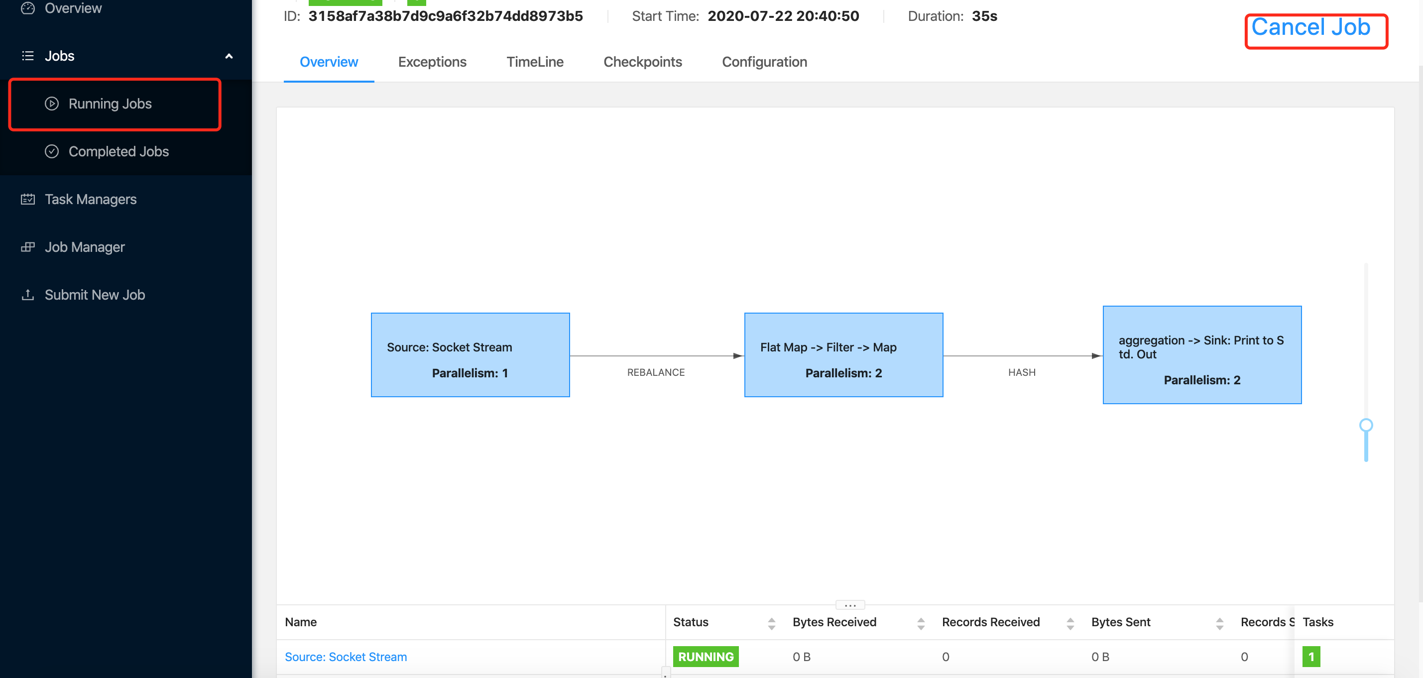Viewport: 1423px width, 678px height.
Task: Click the Task Managers calendar icon
Action: click(27, 199)
